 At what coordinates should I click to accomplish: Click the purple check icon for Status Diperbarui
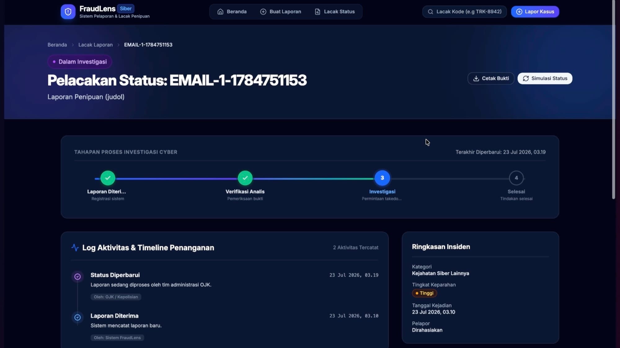[77, 276]
